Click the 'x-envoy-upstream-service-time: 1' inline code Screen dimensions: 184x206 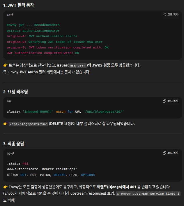[148, 193]
